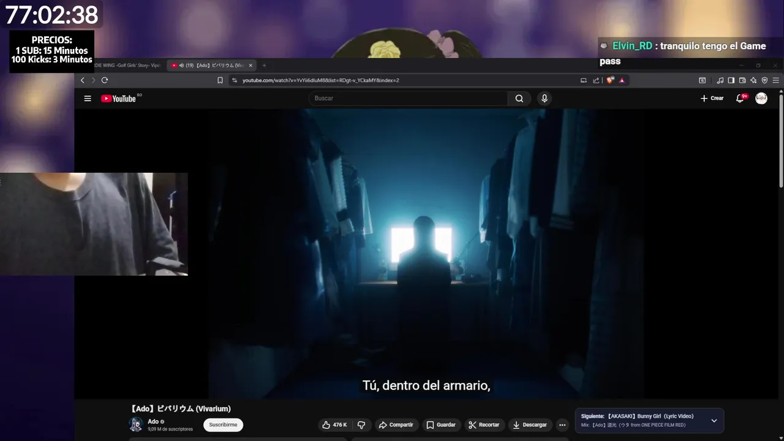The width and height of the screenshot is (784, 441).
Task: Reload the YouTube page
Action: click(x=105, y=80)
